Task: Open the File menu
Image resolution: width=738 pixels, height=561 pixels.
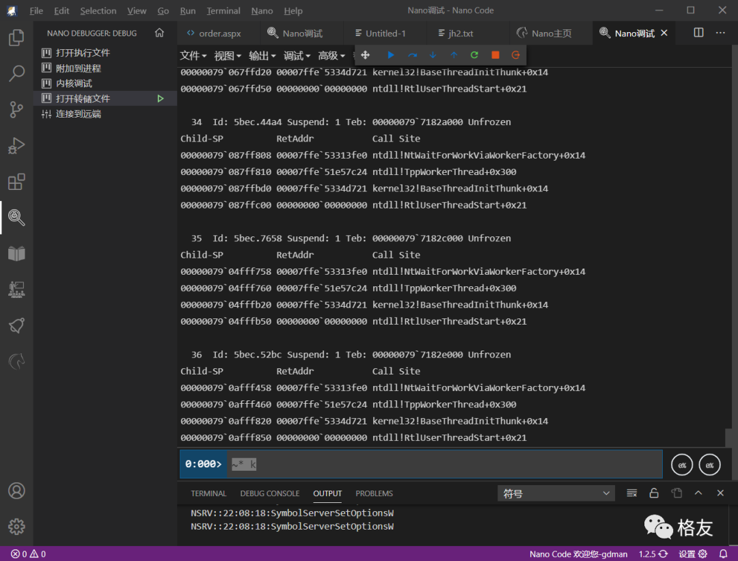Action: 36,10
